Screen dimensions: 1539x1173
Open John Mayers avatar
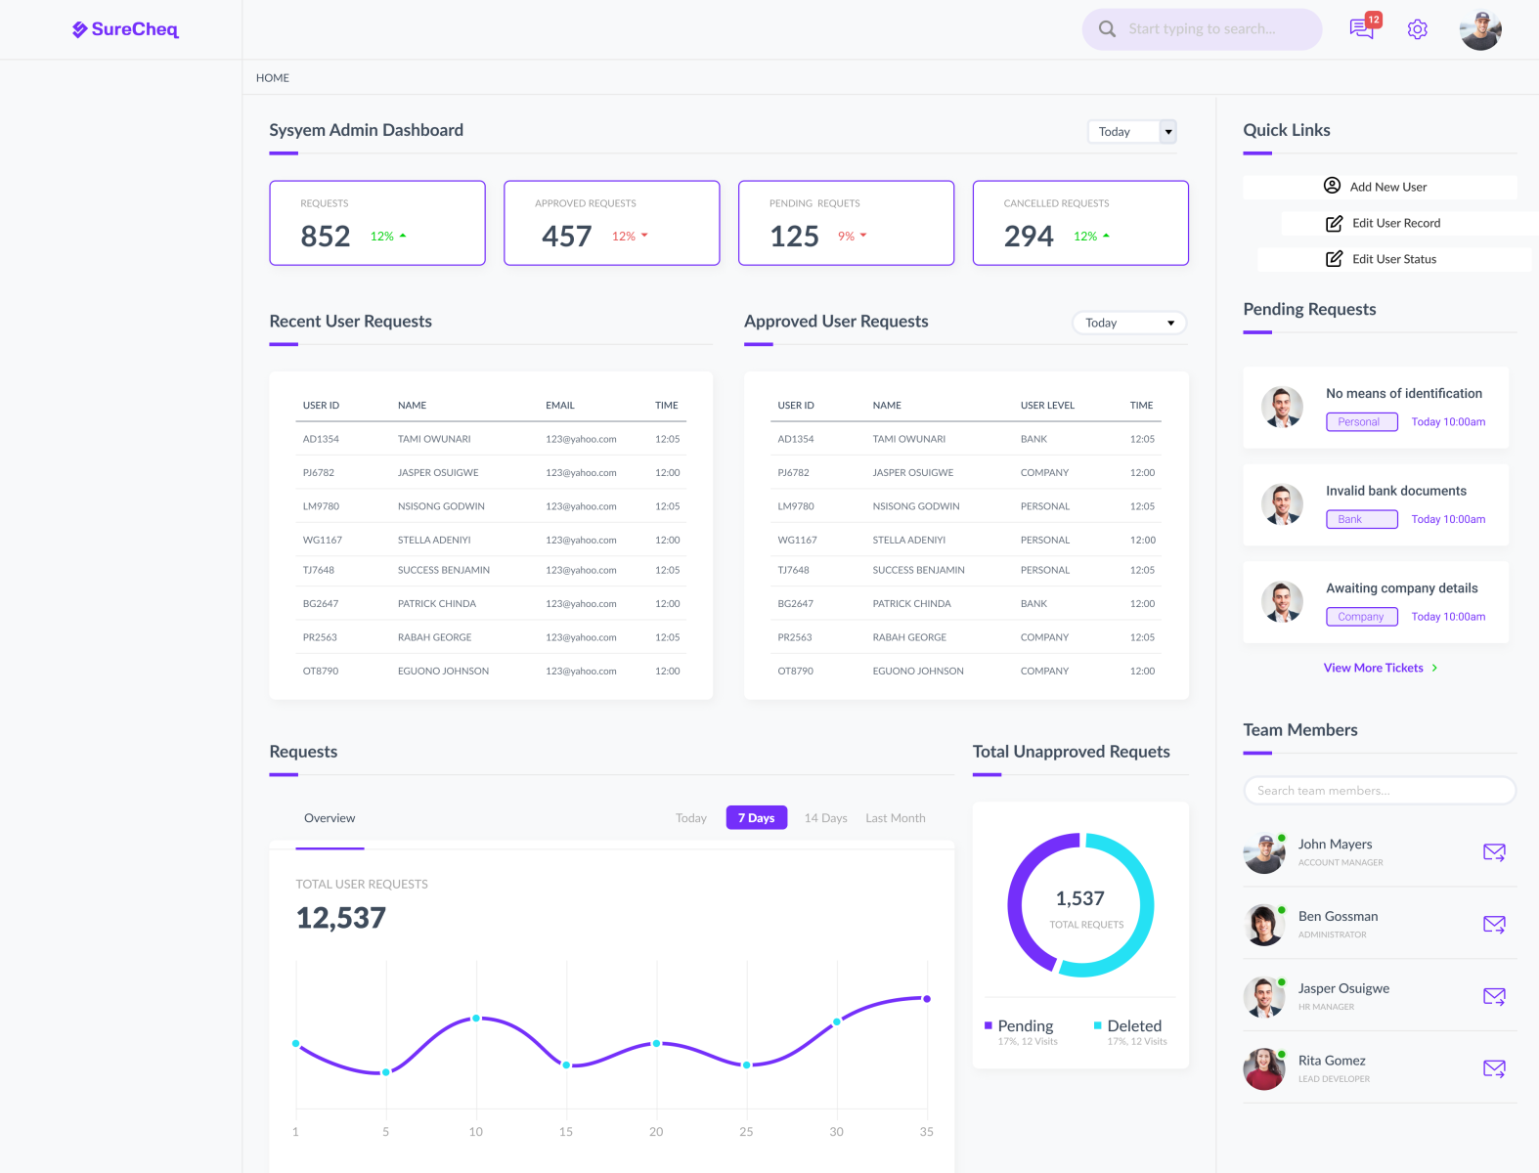(x=1264, y=853)
